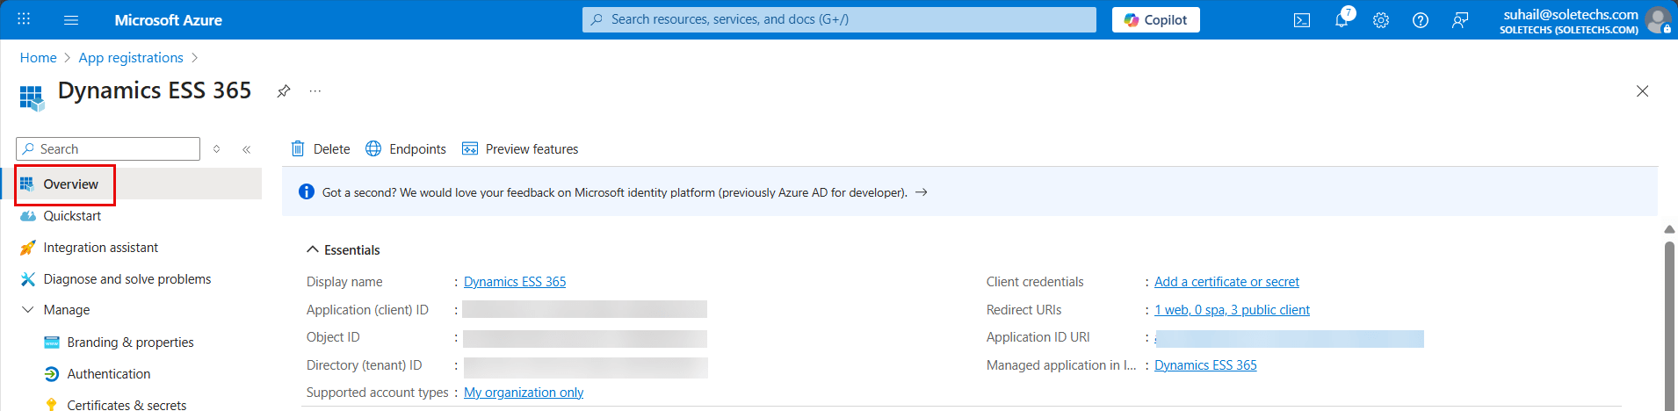Click the top search resources field
This screenshot has height=411, width=1678.
[839, 19]
